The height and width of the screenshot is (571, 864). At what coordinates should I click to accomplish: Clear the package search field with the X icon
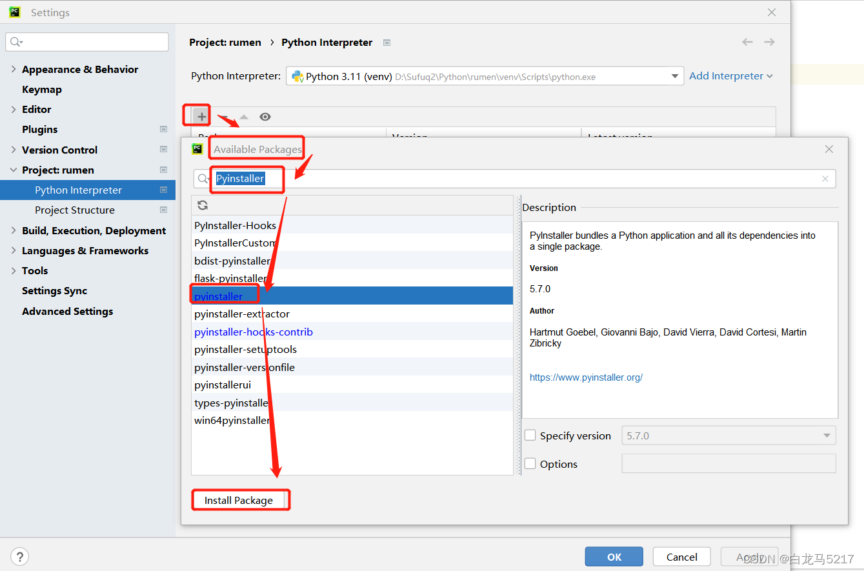click(825, 179)
